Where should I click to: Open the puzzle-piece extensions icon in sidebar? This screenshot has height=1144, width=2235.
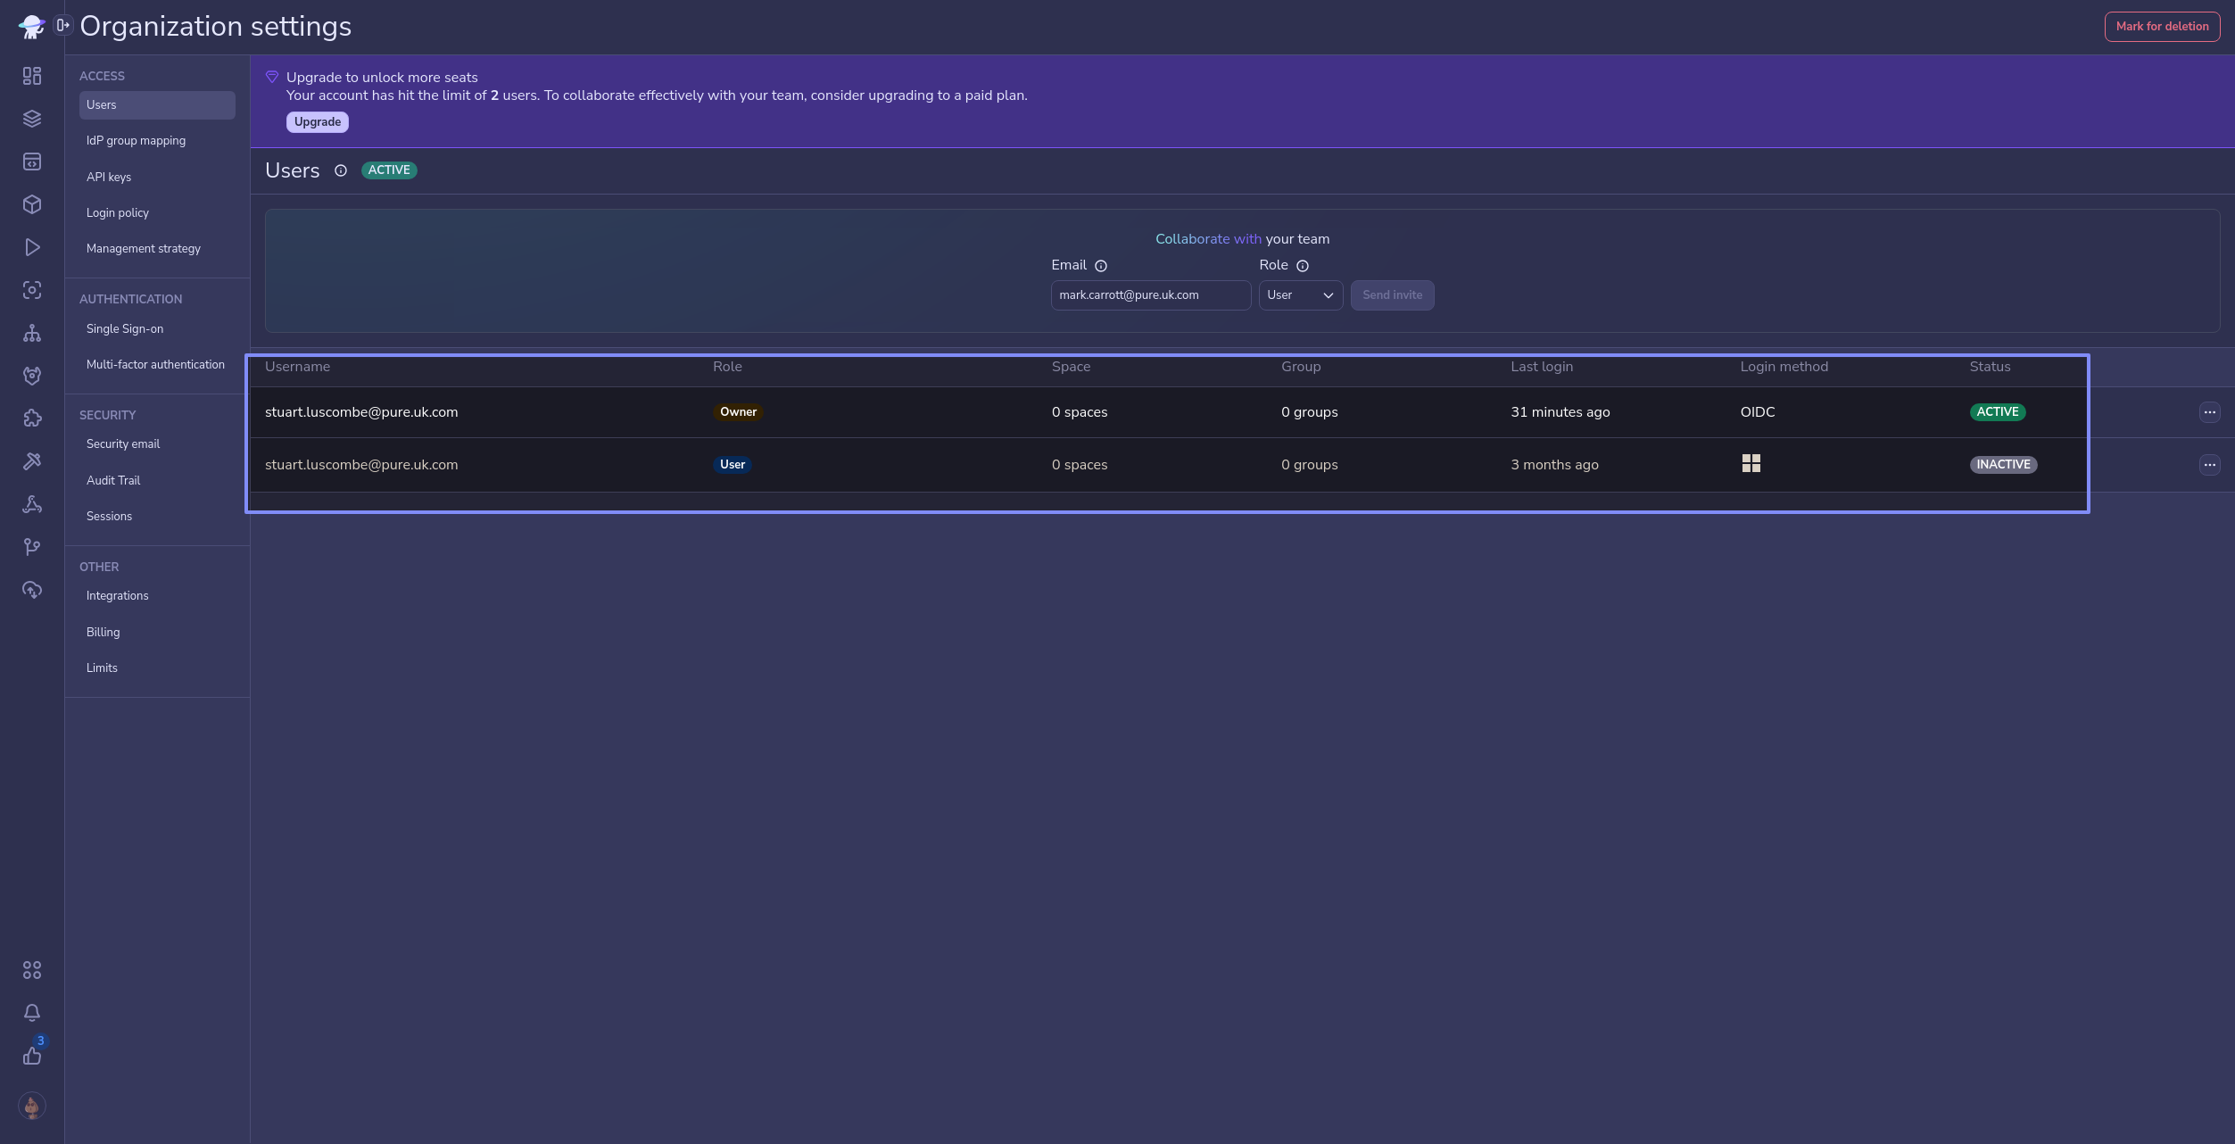pyautogui.click(x=32, y=418)
